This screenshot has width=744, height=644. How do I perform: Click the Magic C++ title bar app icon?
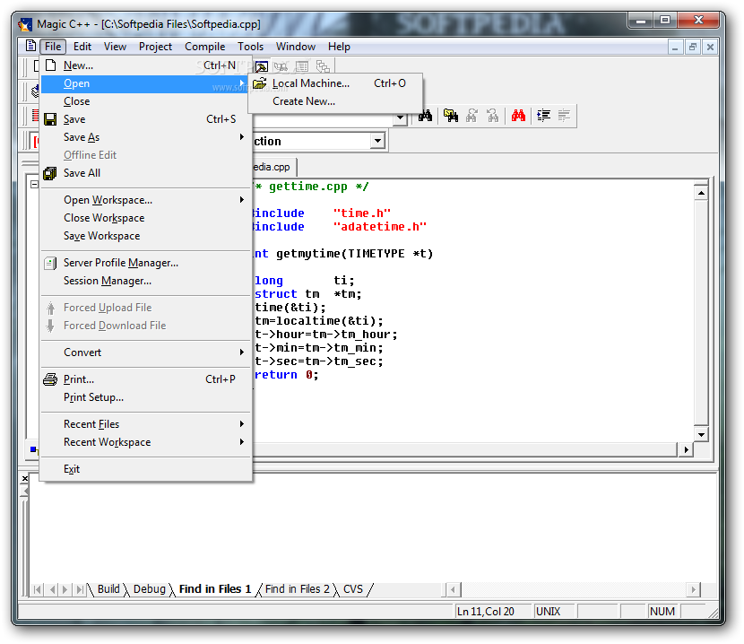point(25,23)
